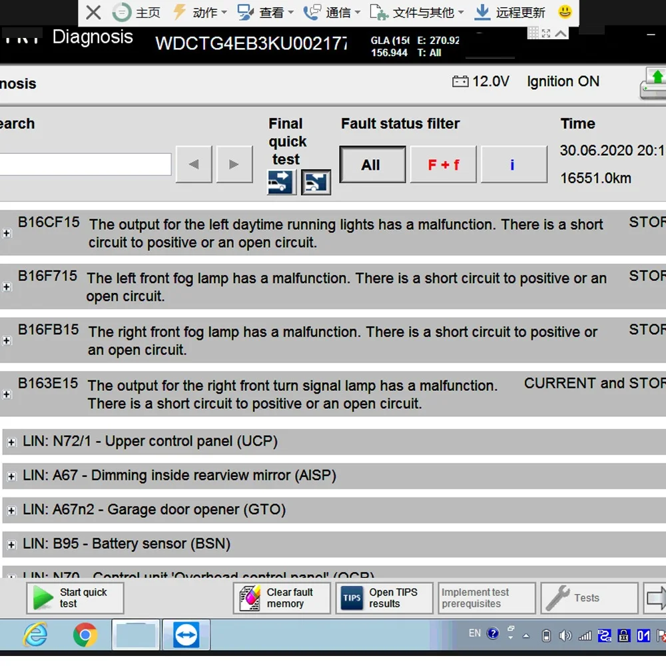Image resolution: width=666 pixels, height=666 pixels.
Task: Expand LIN: N72/1 Upper control panel node
Action: tap(11, 442)
